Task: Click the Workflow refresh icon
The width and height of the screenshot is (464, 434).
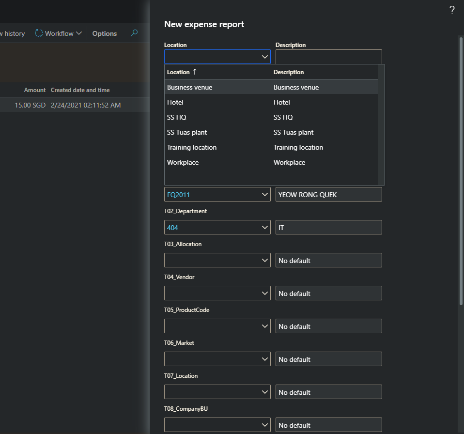Action: click(x=39, y=33)
